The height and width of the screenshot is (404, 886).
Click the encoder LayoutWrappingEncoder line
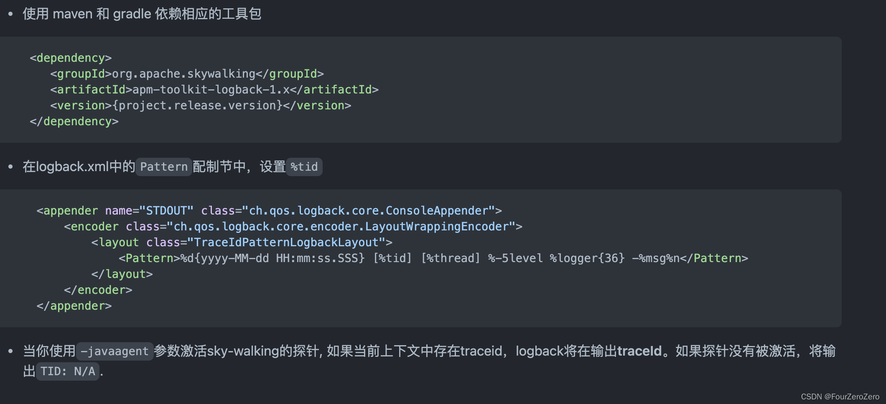pyautogui.click(x=293, y=227)
